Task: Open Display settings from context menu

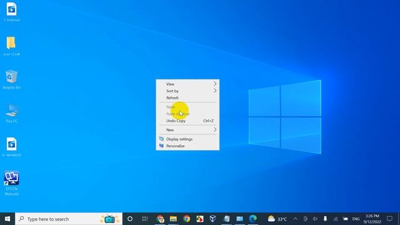Action: tap(187, 139)
